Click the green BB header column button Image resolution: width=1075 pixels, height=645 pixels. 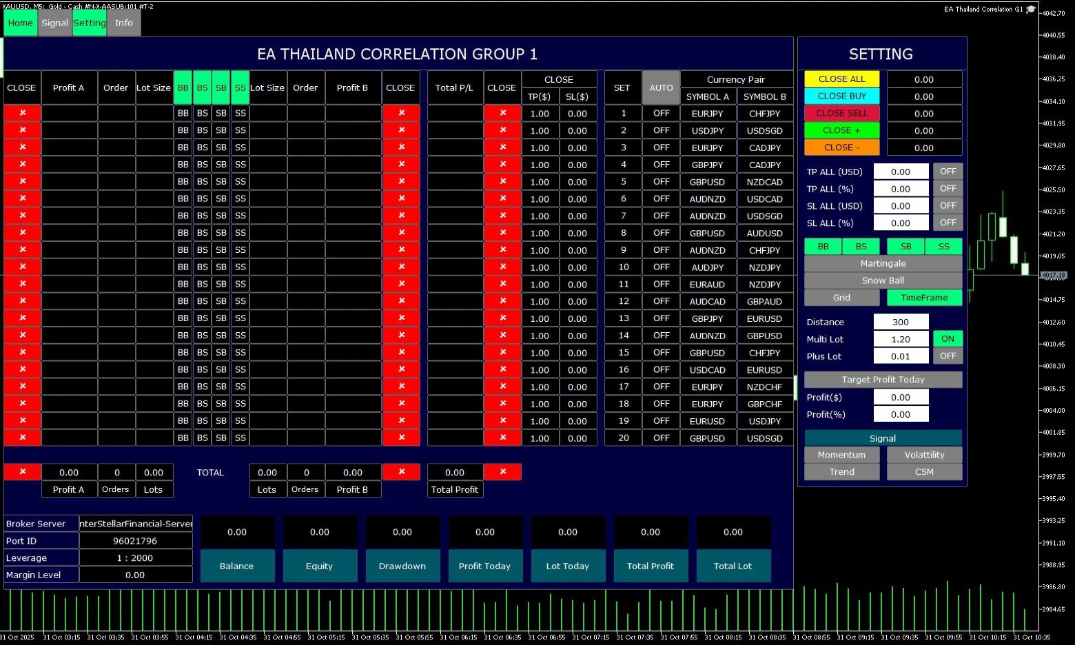pyautogui.click(x=183, y=88)
